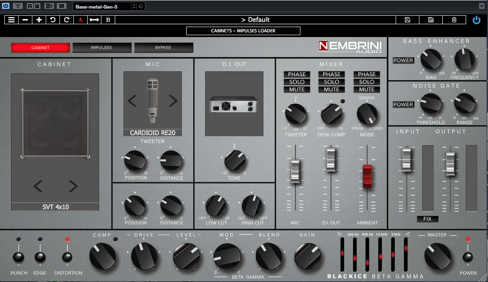Delete preset with trash icon
The height and width of the screenshot is (282, 488).
[454, 19]
